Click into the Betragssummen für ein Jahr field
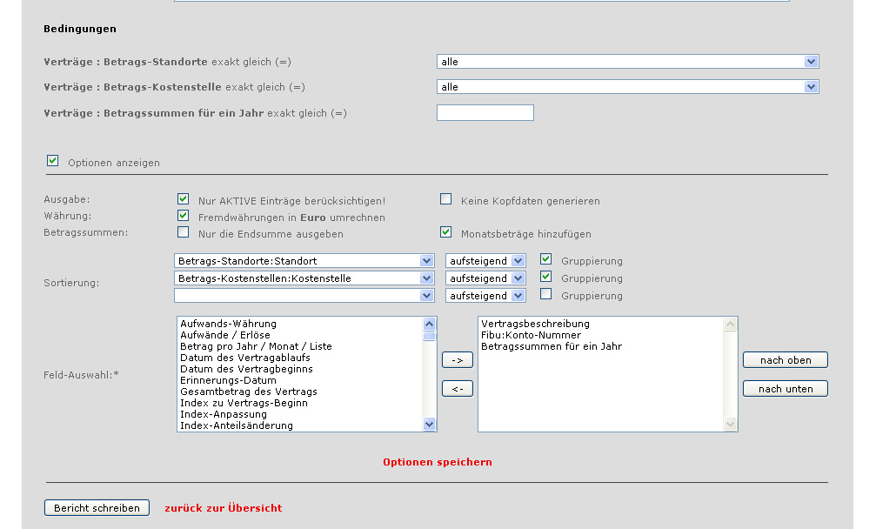Image resolution: width=876 pixels, height=529 pixels. 485,112
